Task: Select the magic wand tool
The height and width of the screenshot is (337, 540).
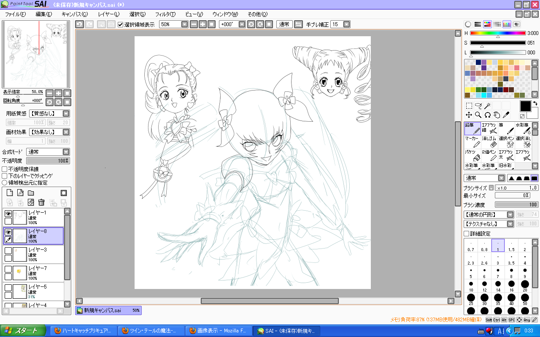Action: coord(487,106)
